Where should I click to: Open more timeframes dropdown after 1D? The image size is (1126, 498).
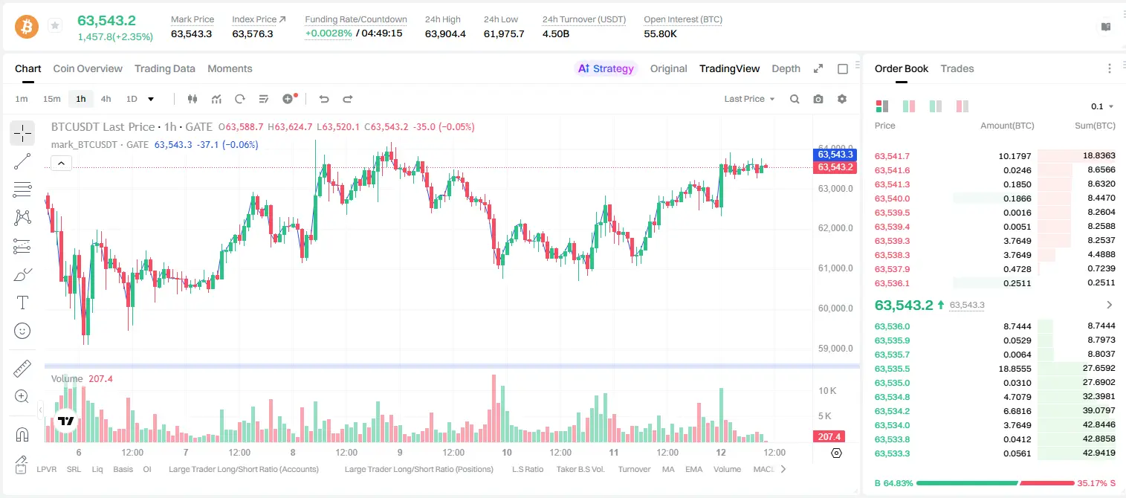pyautogui.click(x=151, y=99)
